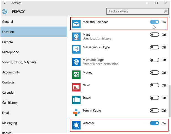Screen dimensions: 171x134
Task: Click the News app icon
Action: click(76, 87)
